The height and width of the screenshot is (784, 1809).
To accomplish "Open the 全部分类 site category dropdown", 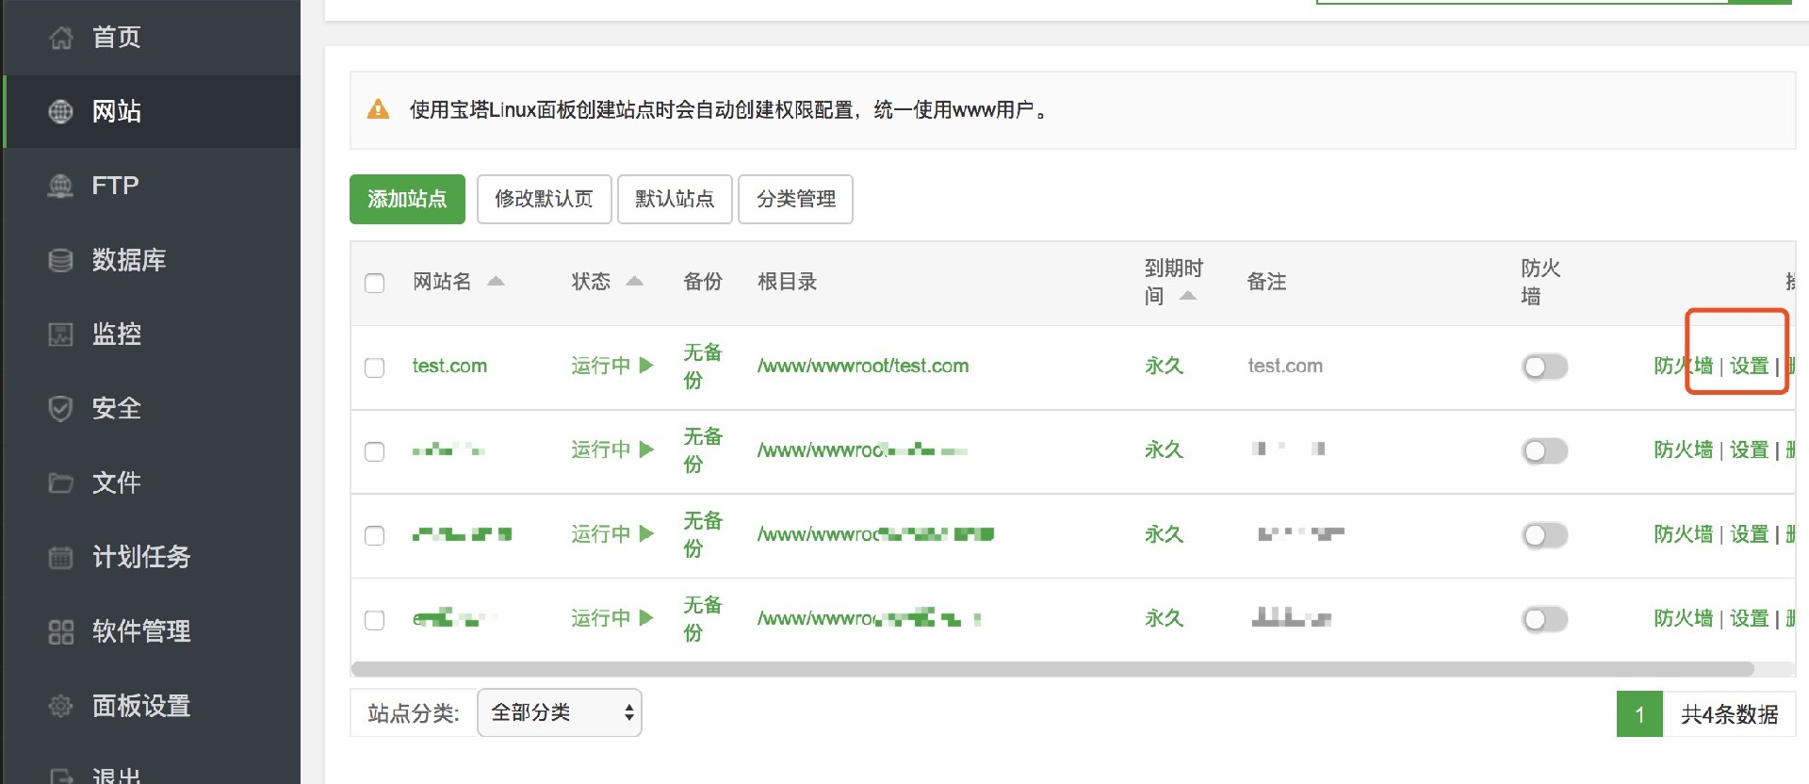I will (560, 712).
